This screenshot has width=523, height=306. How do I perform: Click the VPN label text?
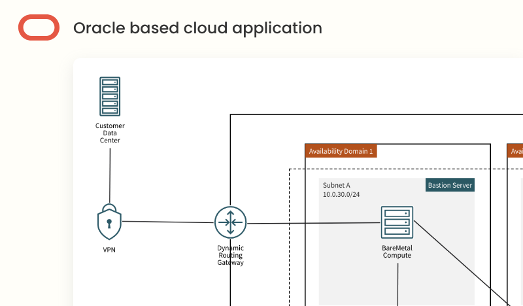(x=109, y=250)
